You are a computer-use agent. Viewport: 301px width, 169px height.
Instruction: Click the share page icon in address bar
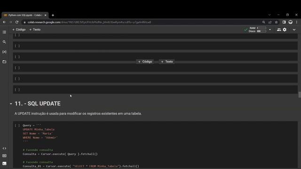[270, 22]
